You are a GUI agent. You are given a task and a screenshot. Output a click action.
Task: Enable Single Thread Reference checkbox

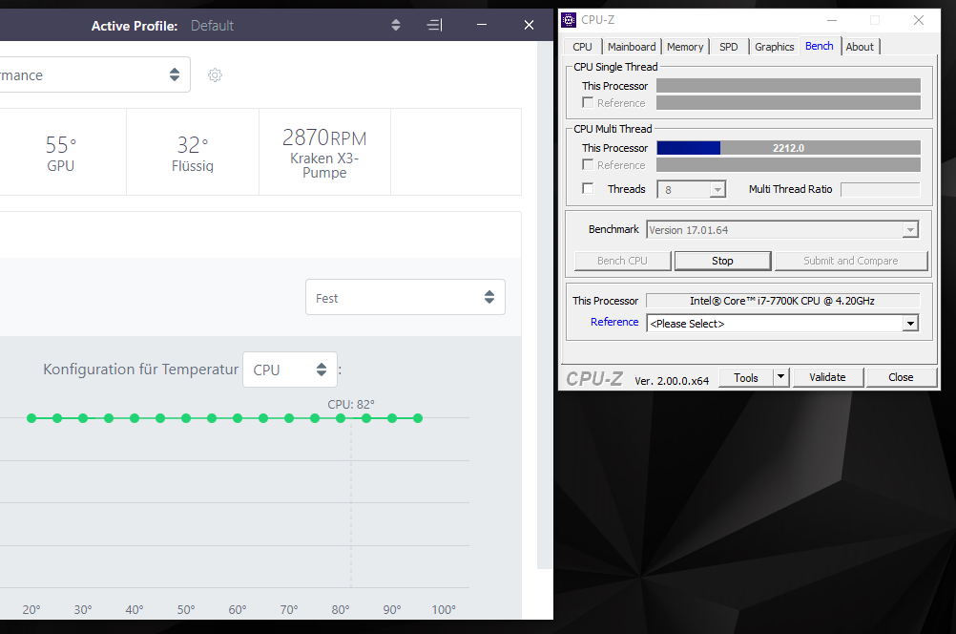(588, 102)
